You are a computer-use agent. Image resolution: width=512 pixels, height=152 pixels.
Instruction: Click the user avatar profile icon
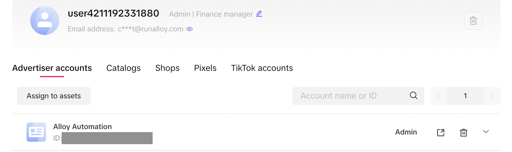click(x=45, y=21)
